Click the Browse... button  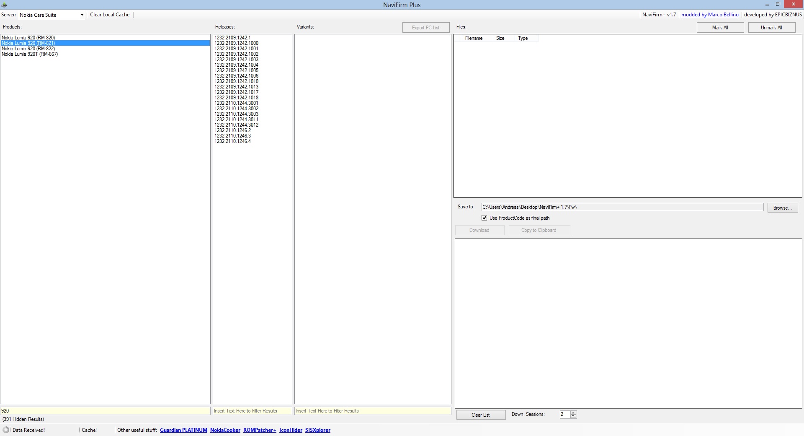tap(783, 208)
